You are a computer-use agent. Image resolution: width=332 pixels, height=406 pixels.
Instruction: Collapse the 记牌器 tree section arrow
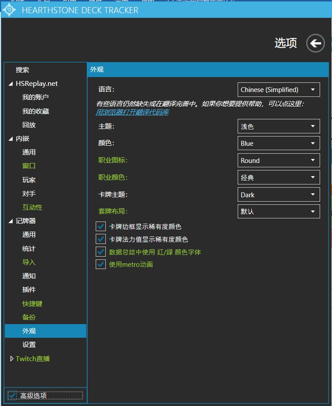11,221
